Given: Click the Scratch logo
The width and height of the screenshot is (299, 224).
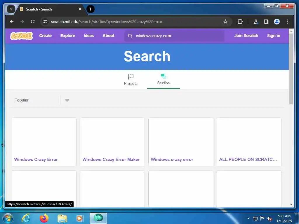Looking at the screenshot, I should click(x=21, y=36).
